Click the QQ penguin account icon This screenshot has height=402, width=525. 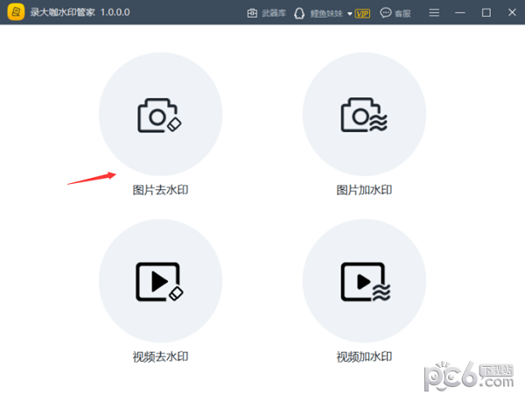pos(299,13)
